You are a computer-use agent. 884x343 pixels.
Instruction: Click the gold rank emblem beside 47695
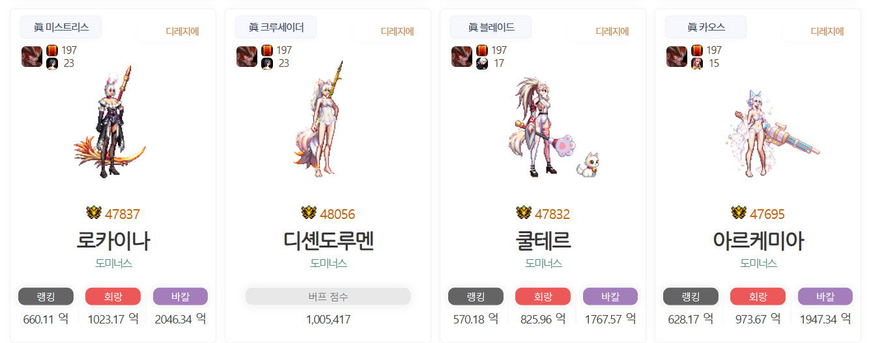(x=739, y=213)
